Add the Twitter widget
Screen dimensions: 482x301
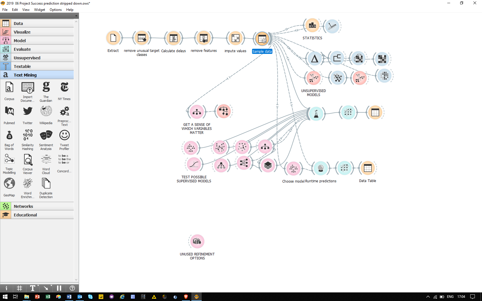point(28,115)
